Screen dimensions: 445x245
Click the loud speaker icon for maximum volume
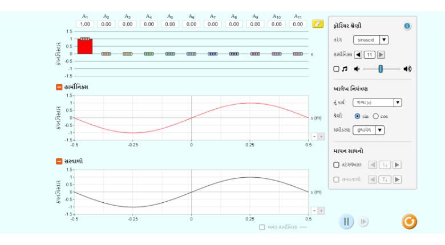pos(407,69)
